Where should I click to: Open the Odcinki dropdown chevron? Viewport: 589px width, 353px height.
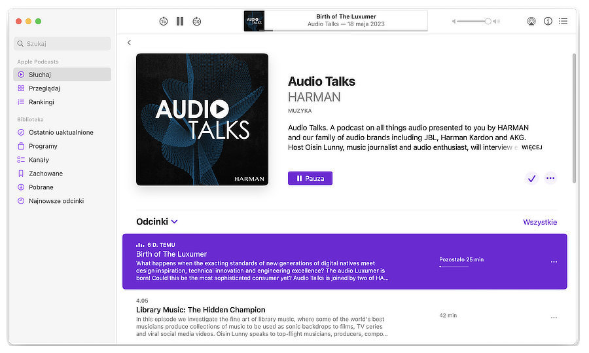pyautogui.click(x=174, y=222)
